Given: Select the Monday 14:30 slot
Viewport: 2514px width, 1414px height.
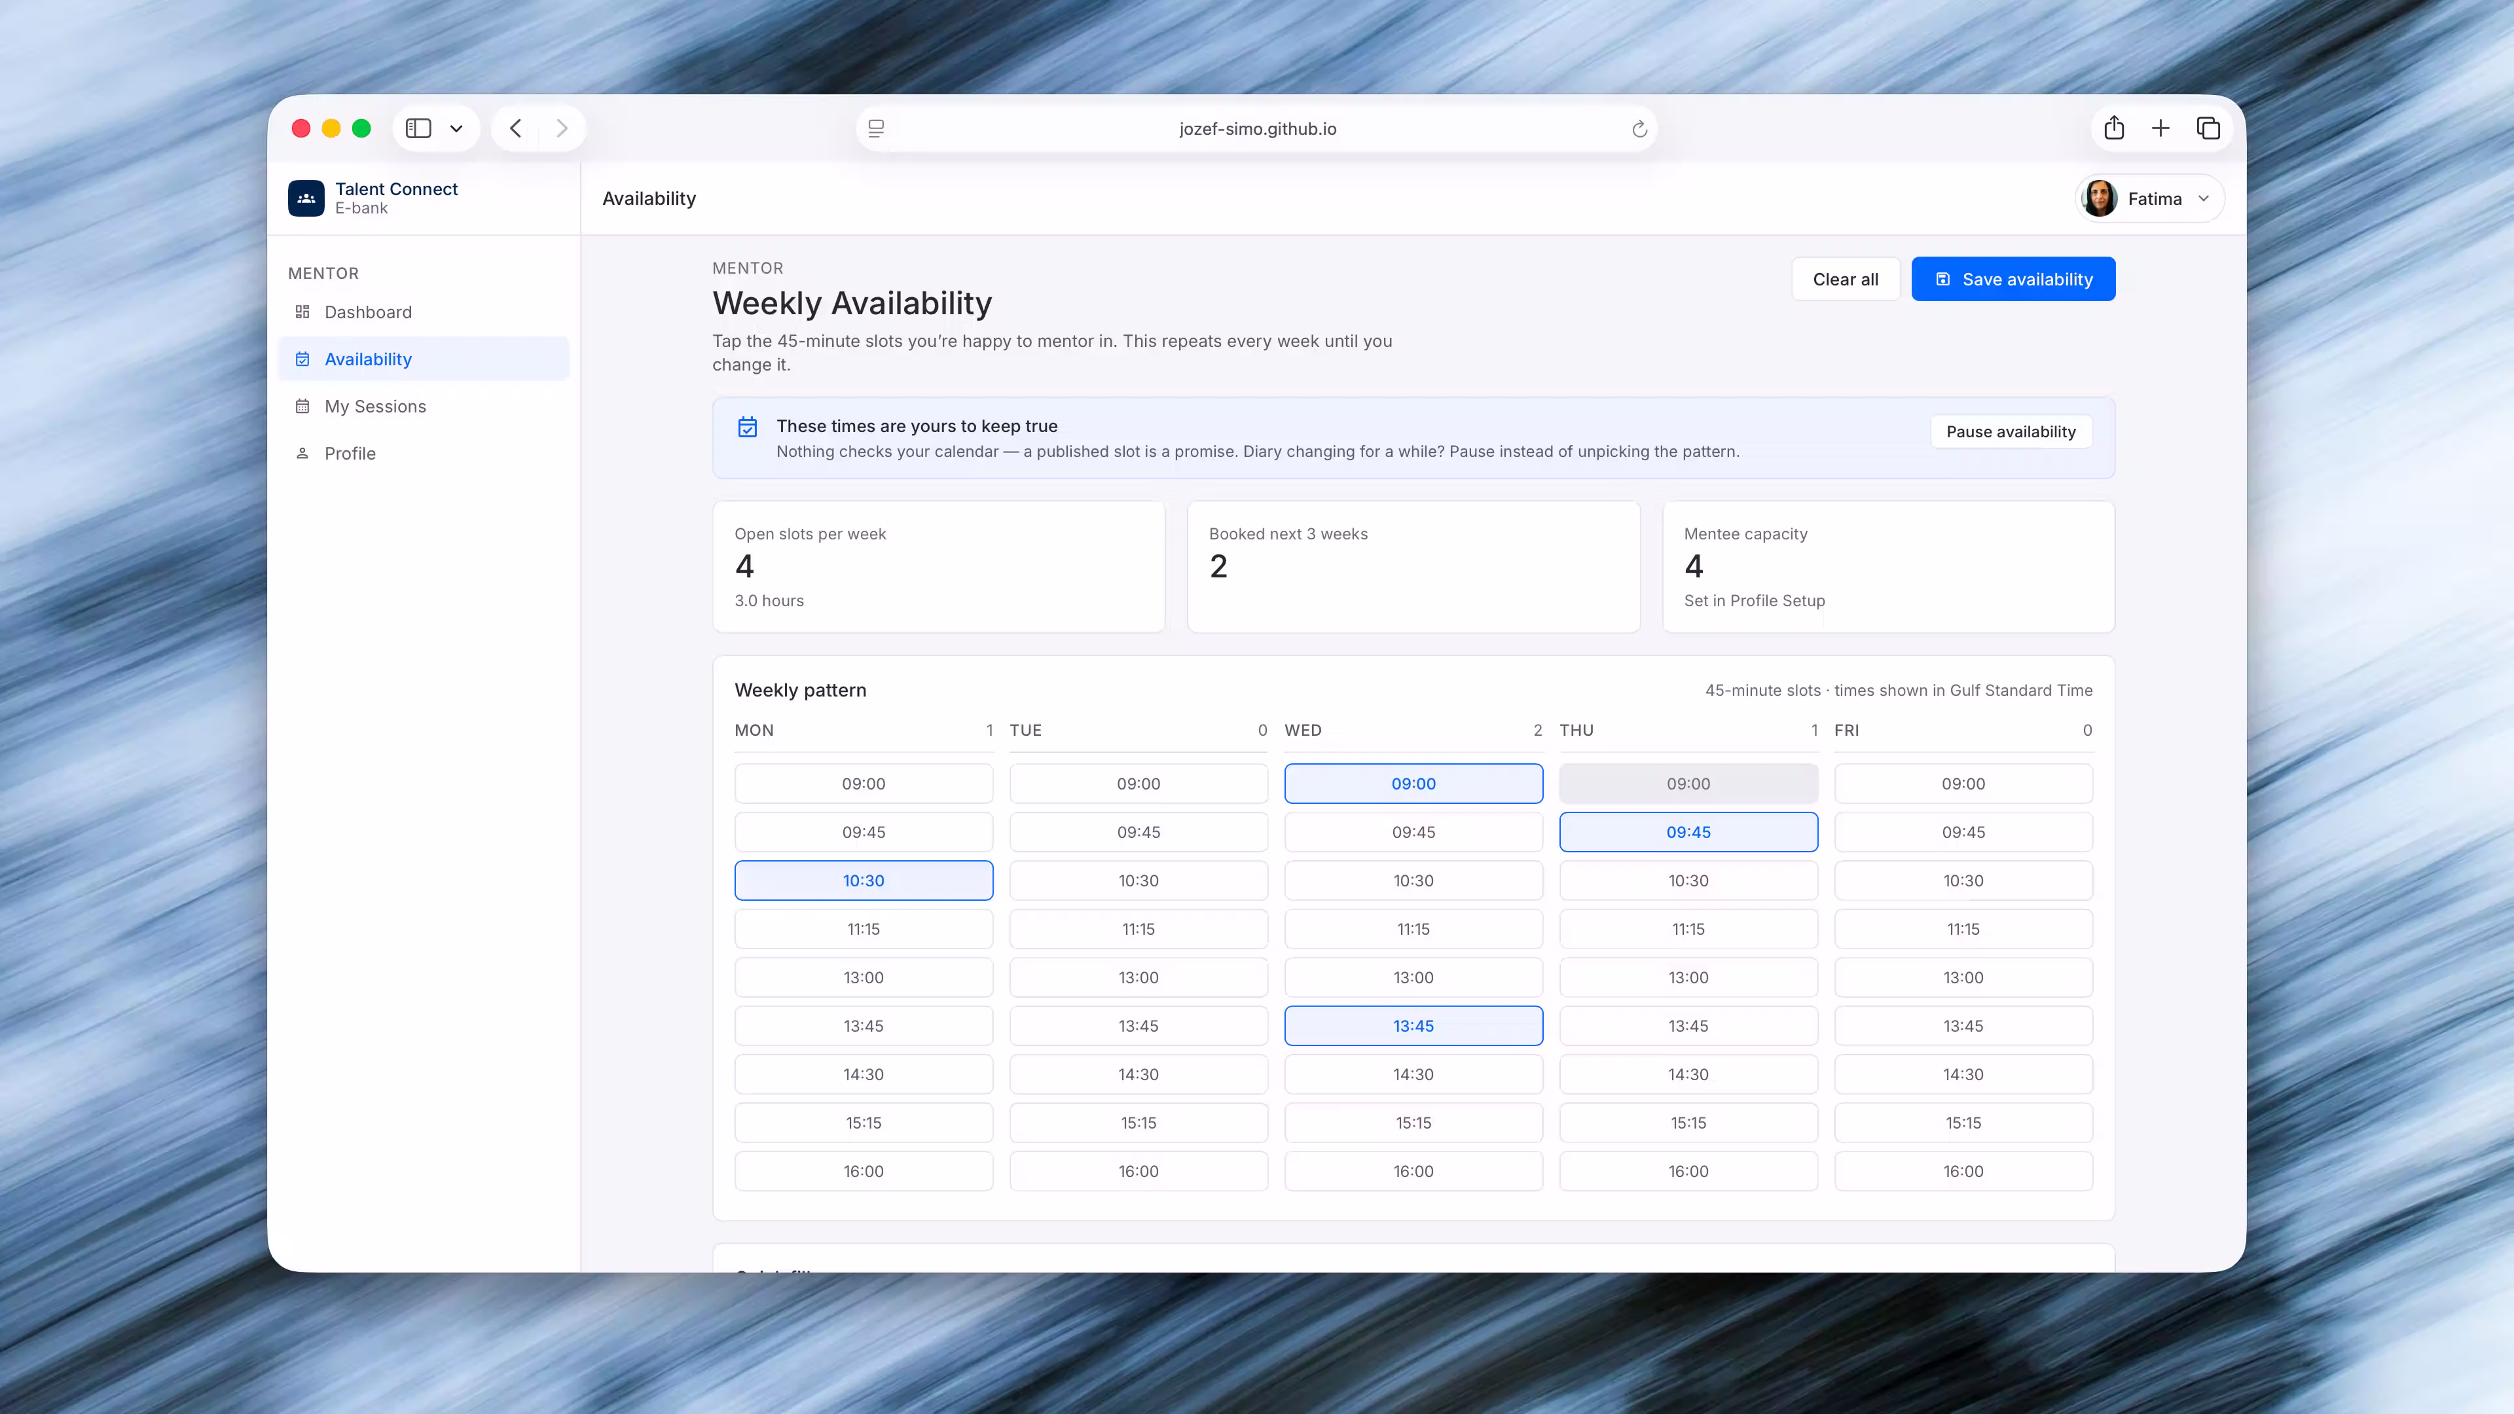Looking at the screenshot, I should [864, 1074].
